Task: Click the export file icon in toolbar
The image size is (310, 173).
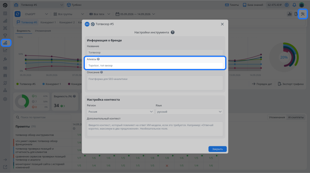Action: pos(296,14)
